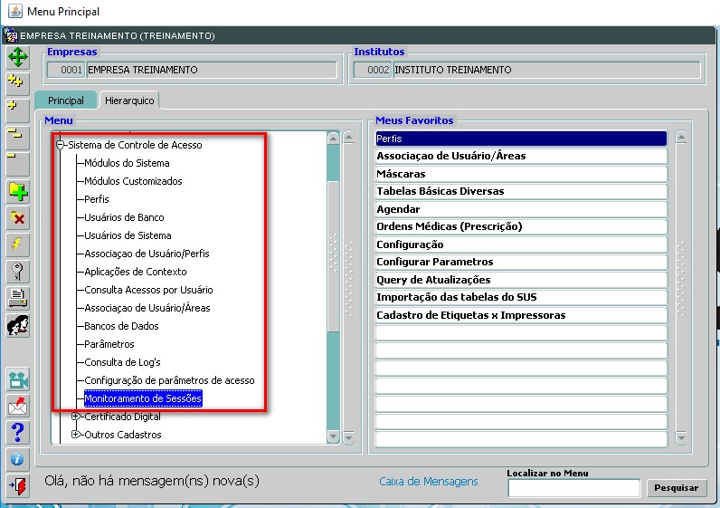Collapse Sistema de Controle de Acesso node

60,145
